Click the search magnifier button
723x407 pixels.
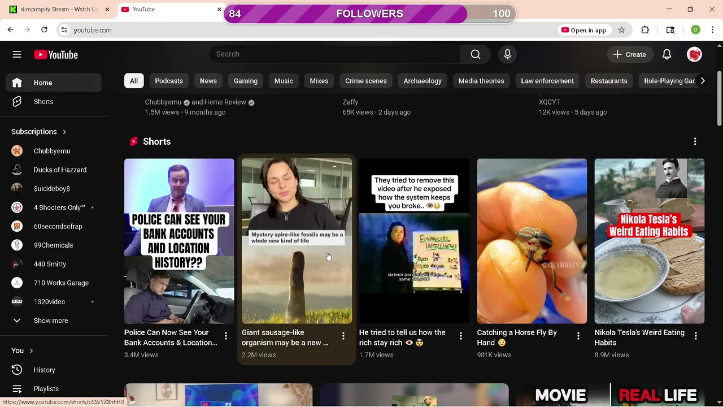click(476, 54)
